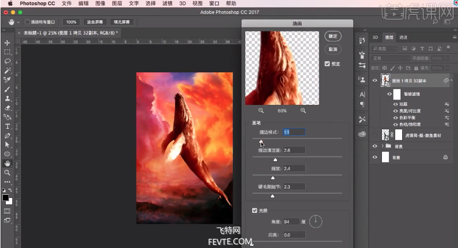
Task: Switch to the 3D panel tab
Action: (x=376, y=37)
